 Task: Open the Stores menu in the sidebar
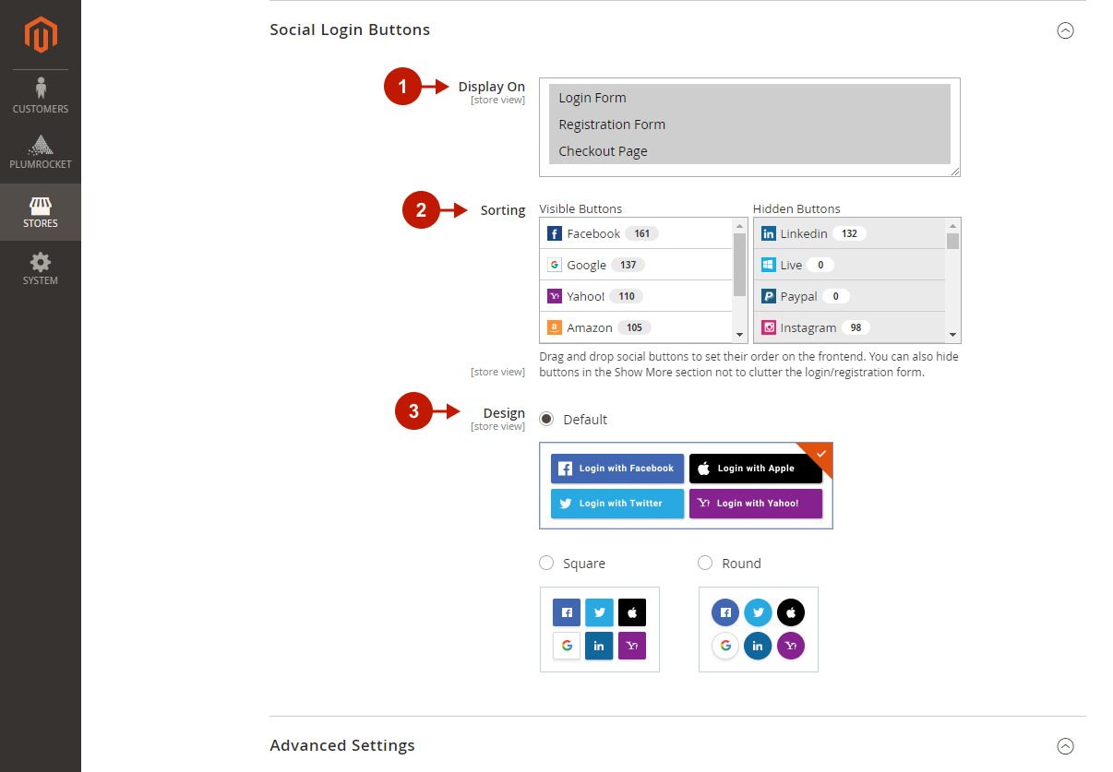(41, 212)
